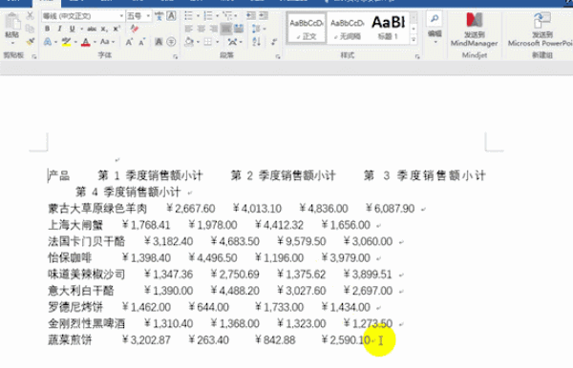Click Send to MindManager button
573x368 pixels.
coord(474,31)
